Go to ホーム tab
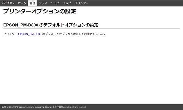The image size is (183, 110). coord(22,3)
